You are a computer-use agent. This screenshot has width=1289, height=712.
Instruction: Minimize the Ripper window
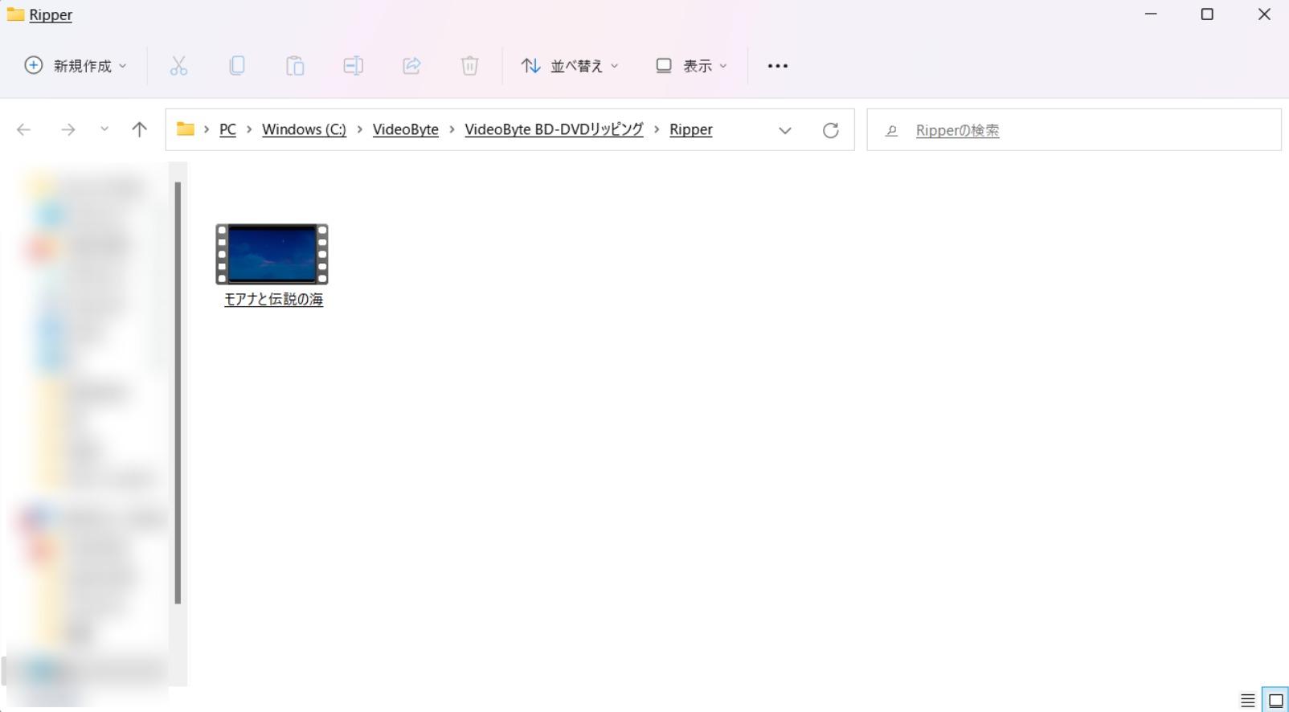pyautogui.click(x=1151, y=14)
